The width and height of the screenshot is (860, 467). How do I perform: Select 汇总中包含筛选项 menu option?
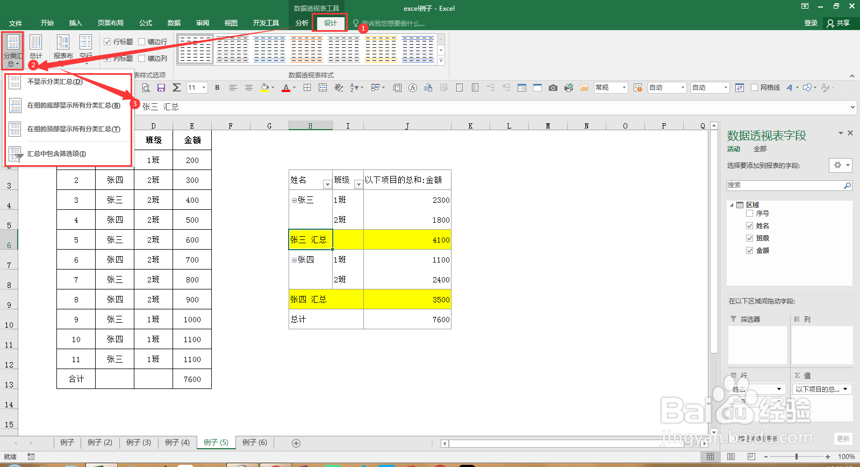coord(68,154)
